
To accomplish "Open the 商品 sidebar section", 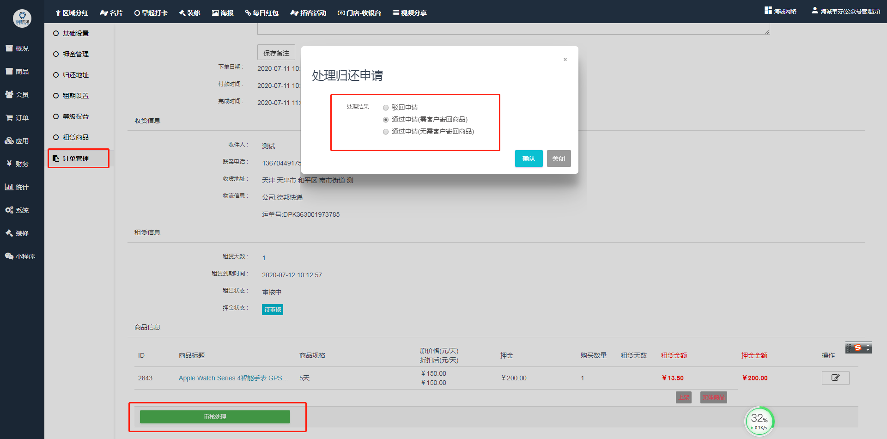I will point(18,72).
